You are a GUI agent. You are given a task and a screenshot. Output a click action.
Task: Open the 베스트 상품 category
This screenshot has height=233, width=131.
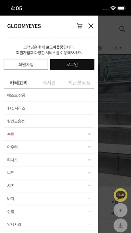49,95
